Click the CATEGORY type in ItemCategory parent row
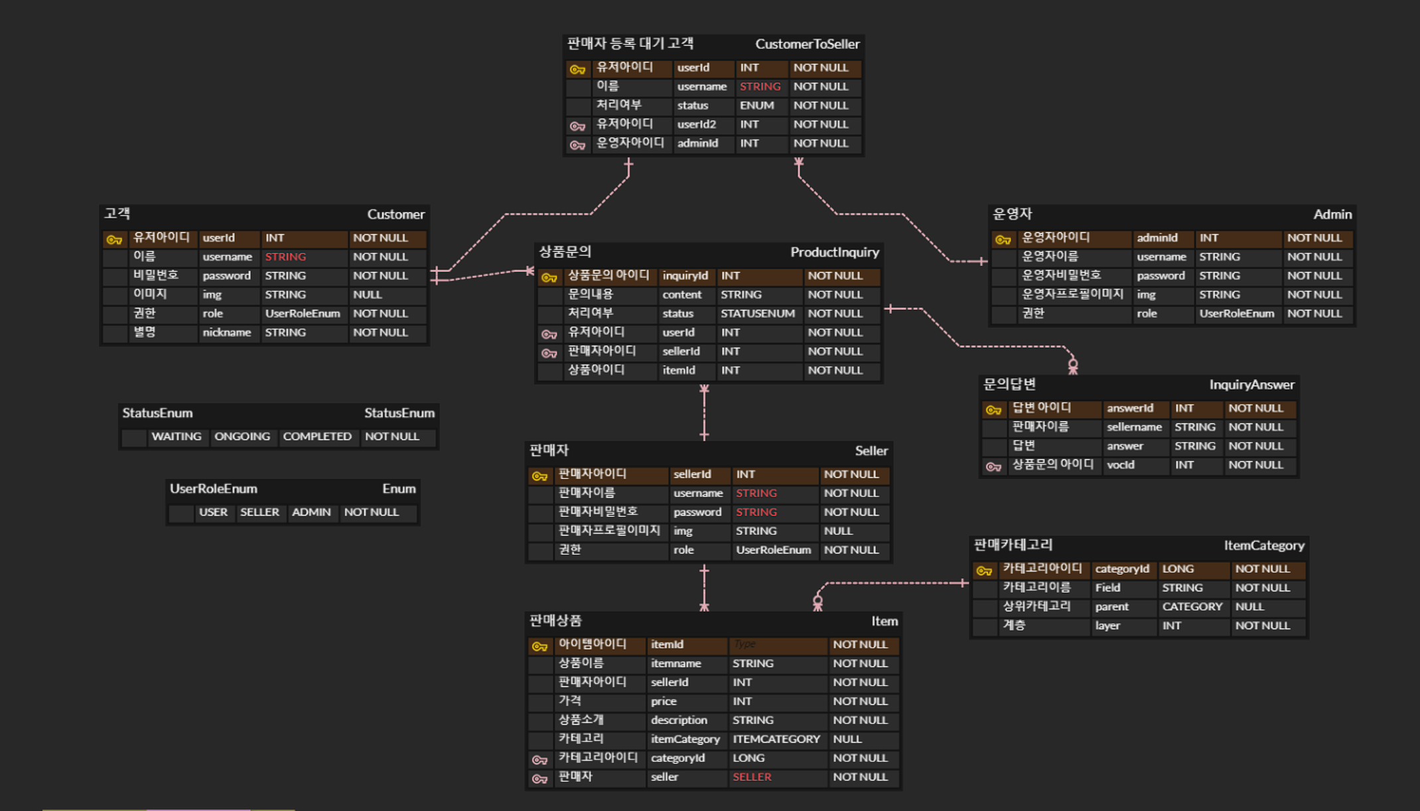The height and width of the screenshot is (811, 1420). [1192, 606]
